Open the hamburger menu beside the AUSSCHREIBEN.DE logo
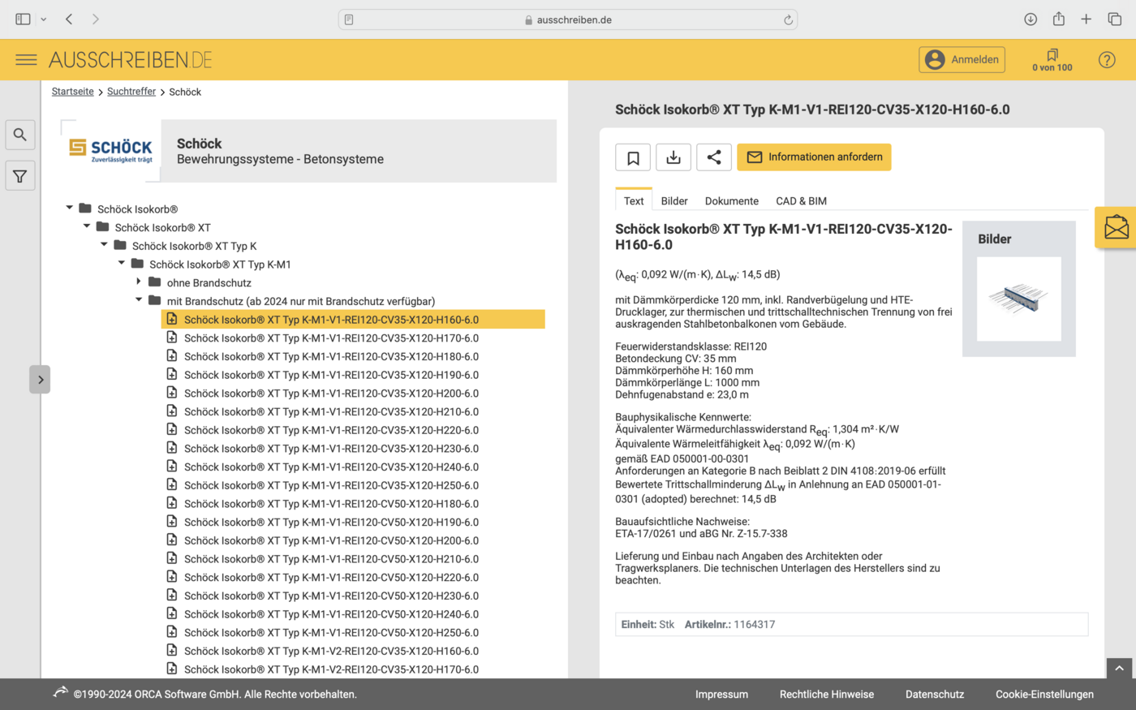 tap(26, 60)
